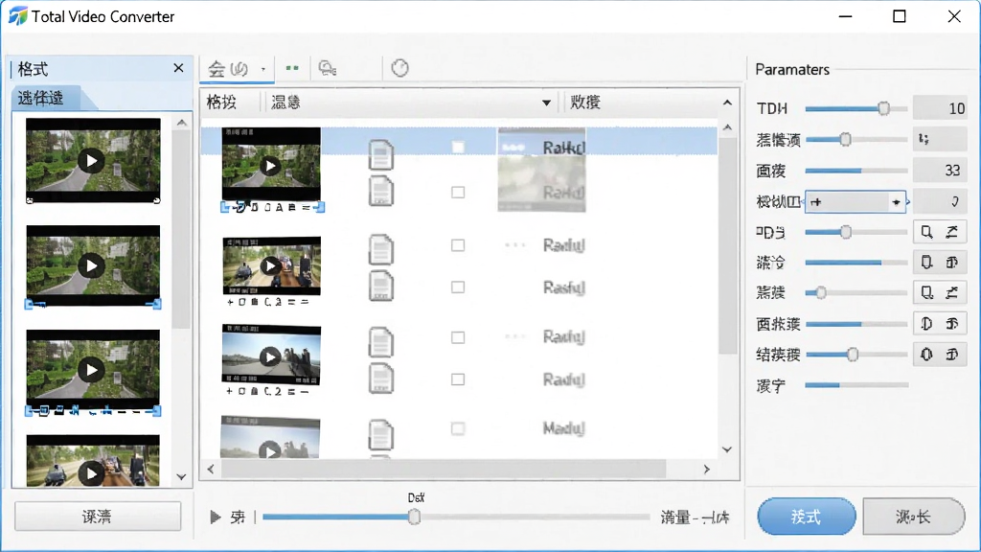Click document icon in highlighted Raikd row
Viewport: 981px width, 552px height.
[x=381, y=154]
